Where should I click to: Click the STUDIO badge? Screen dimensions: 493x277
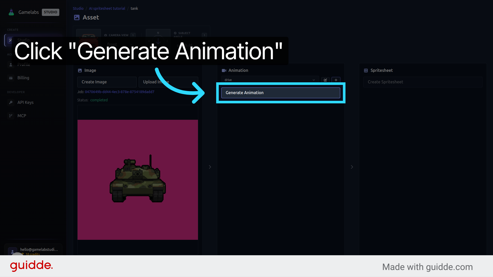pos(51,12)
